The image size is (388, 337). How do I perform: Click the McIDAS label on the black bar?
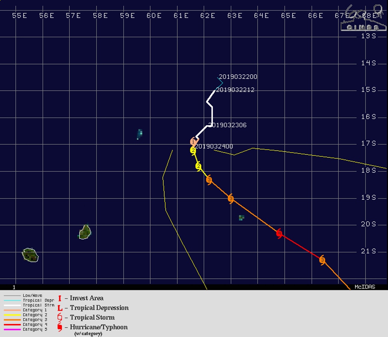(x=365, y=287)
